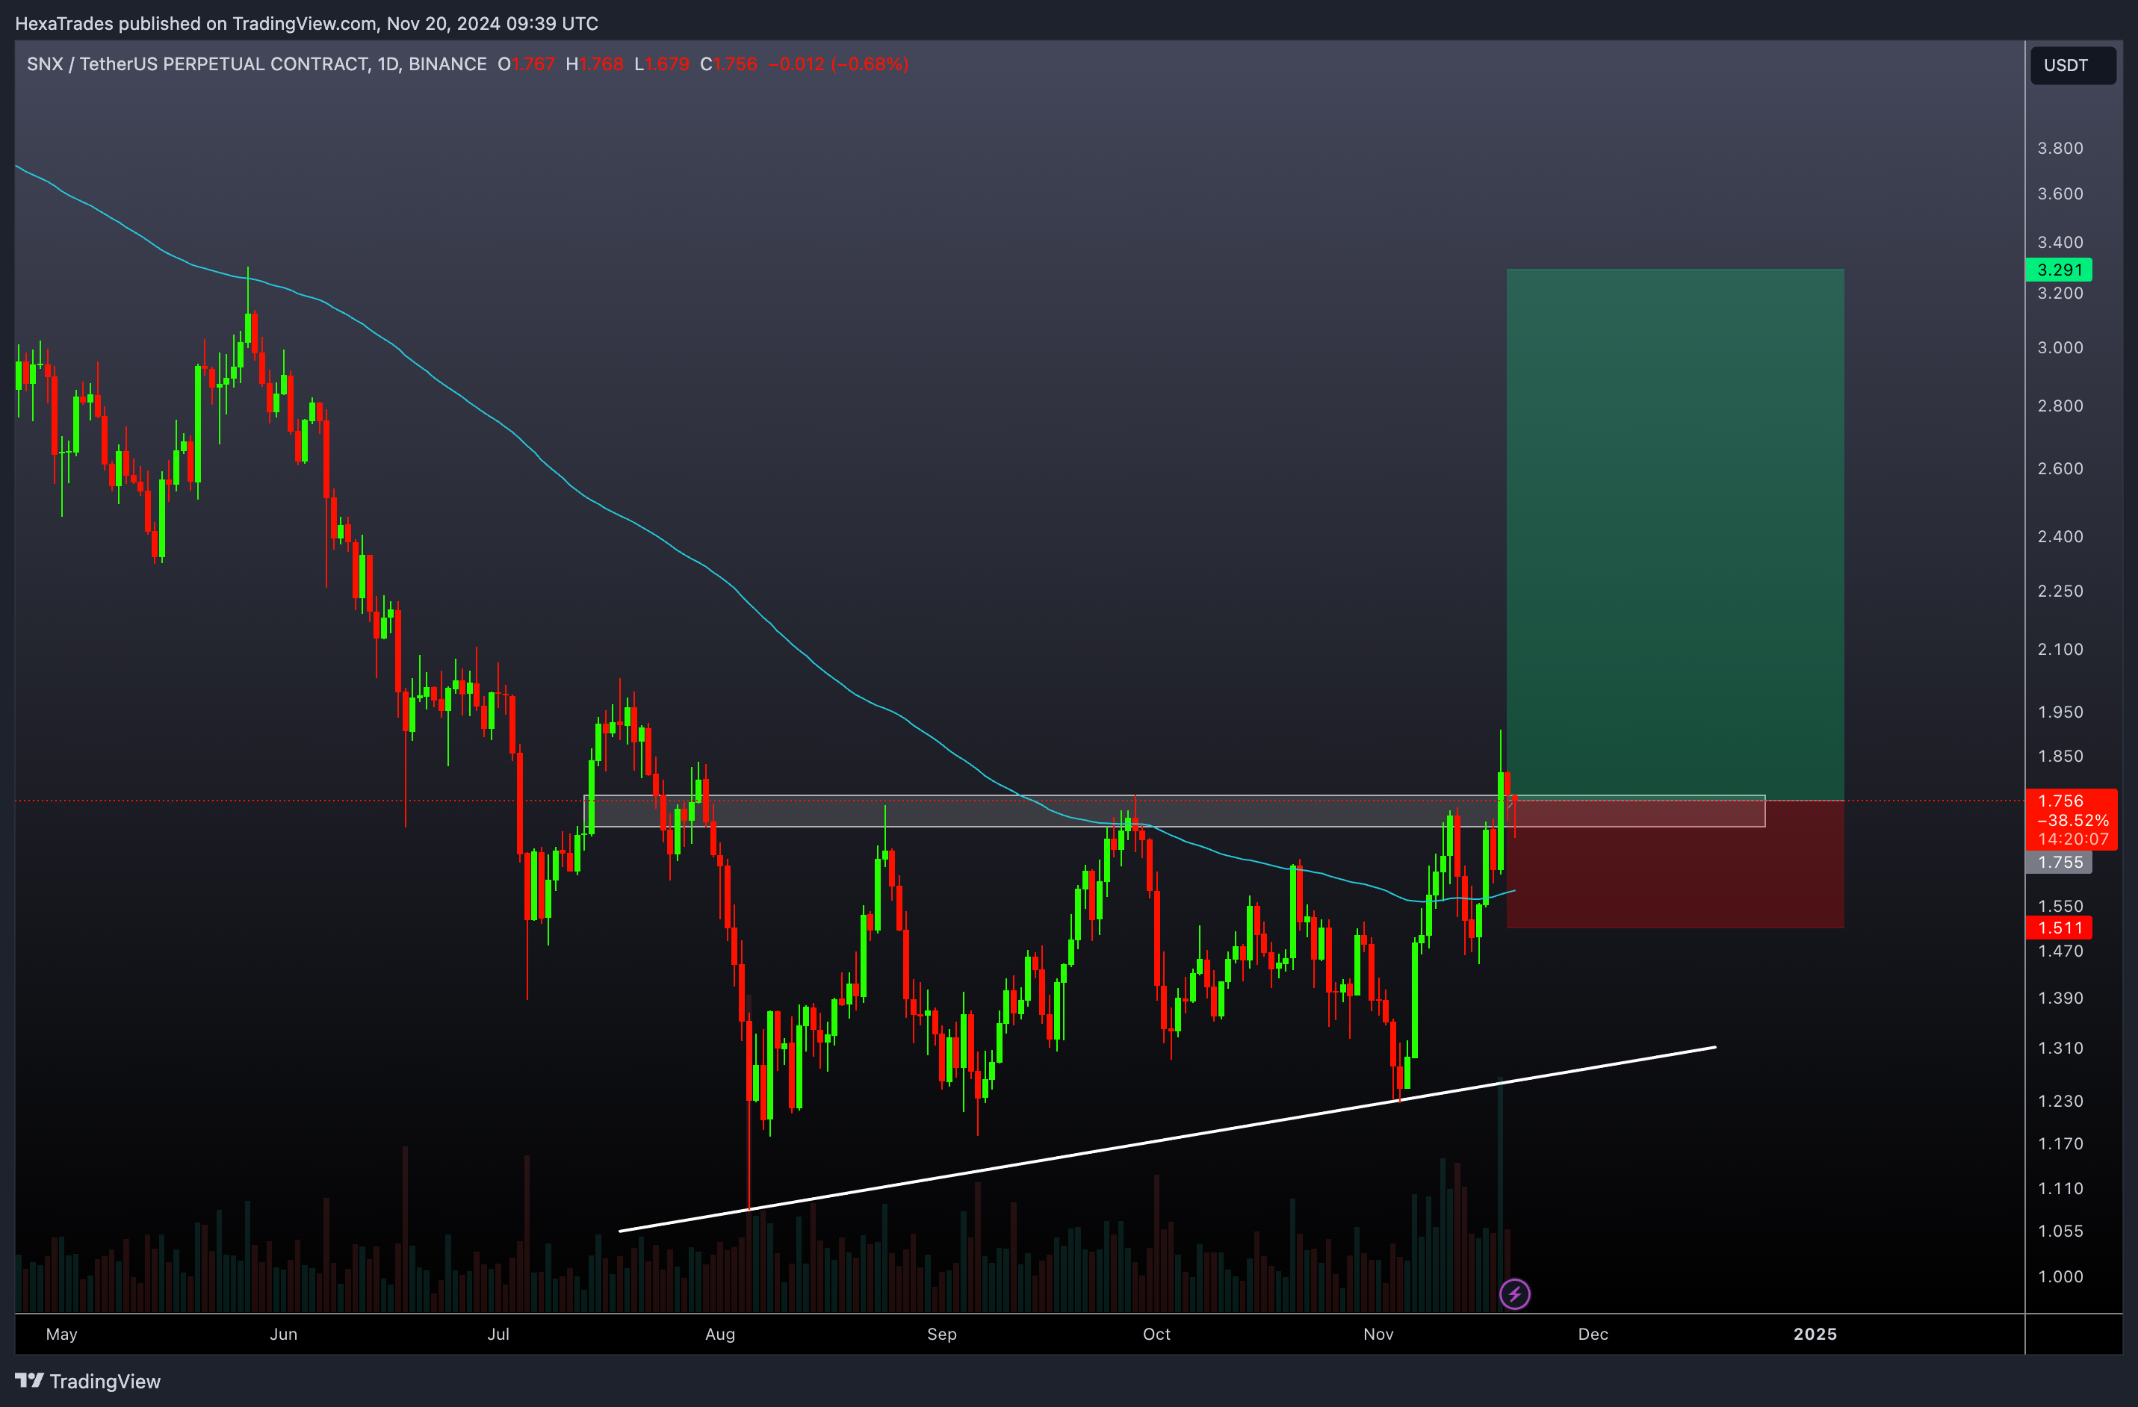
Task: Click the 1.170 price scale label
Action: coord(2059,1144)
